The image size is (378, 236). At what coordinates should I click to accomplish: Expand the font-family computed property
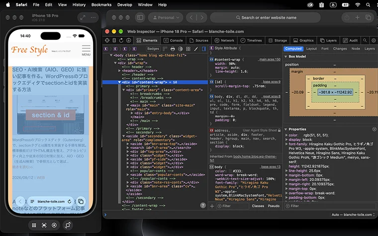pos(286,144)
